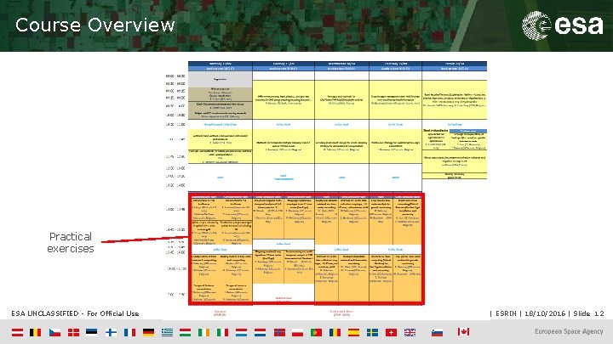Select the Hungary flag icon
This screenshot has width=613, height=344.
coord(185,332)
